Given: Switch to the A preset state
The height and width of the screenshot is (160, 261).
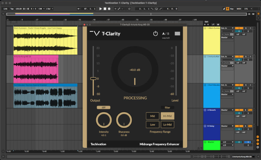Looking at the screenshot, I should click(163, 34).
